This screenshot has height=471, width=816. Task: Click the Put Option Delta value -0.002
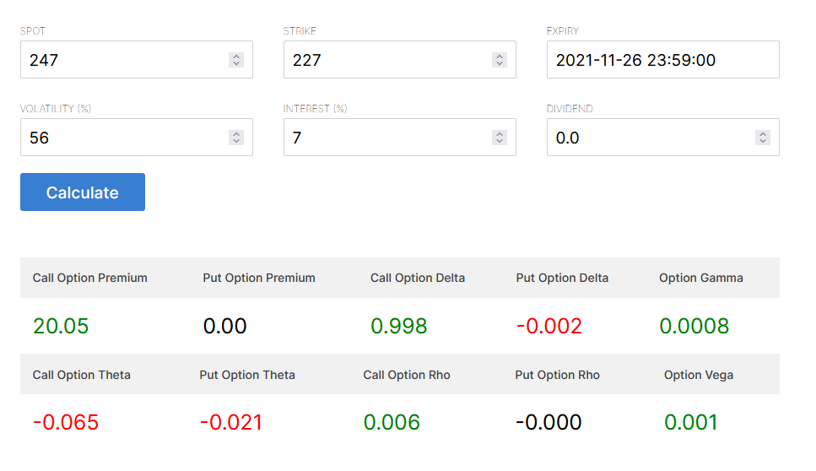click(x=549, y=327)
